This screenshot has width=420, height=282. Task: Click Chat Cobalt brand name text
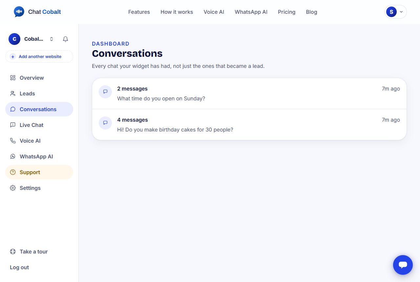tap(45, 12)
